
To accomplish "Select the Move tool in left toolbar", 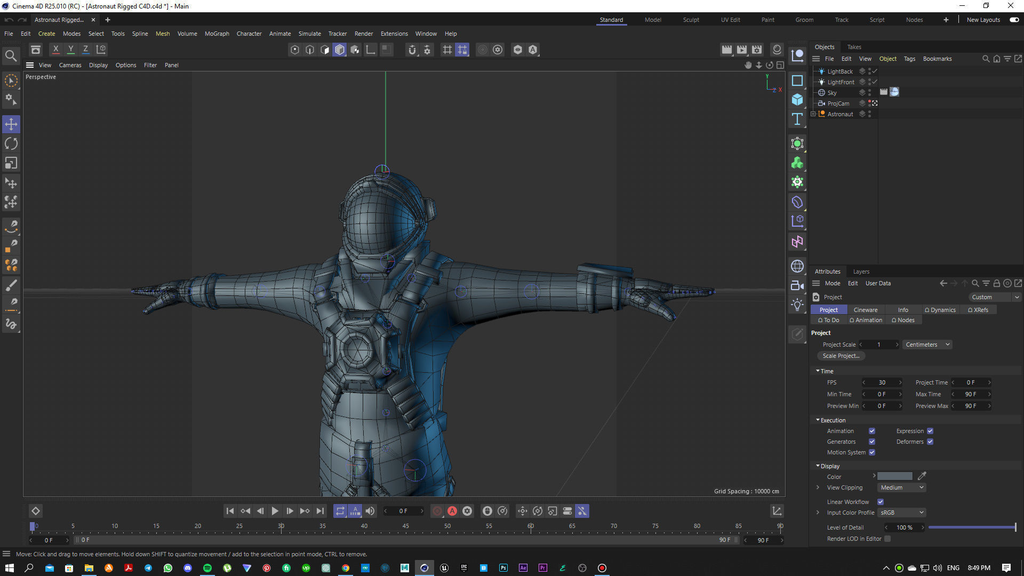I will [x=11, y=124].
